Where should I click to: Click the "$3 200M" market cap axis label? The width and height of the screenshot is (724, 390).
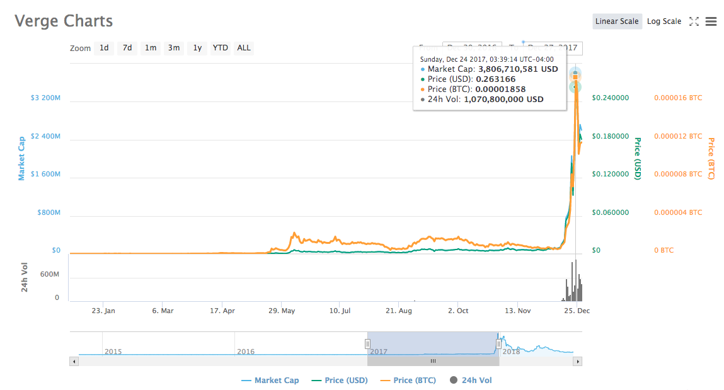click(45, 98)
